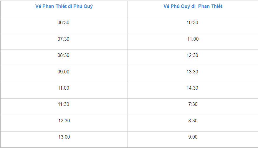
Task: Open the Vé Phan Thiết đi Phú Quý link
Action: tap(64, 6)
